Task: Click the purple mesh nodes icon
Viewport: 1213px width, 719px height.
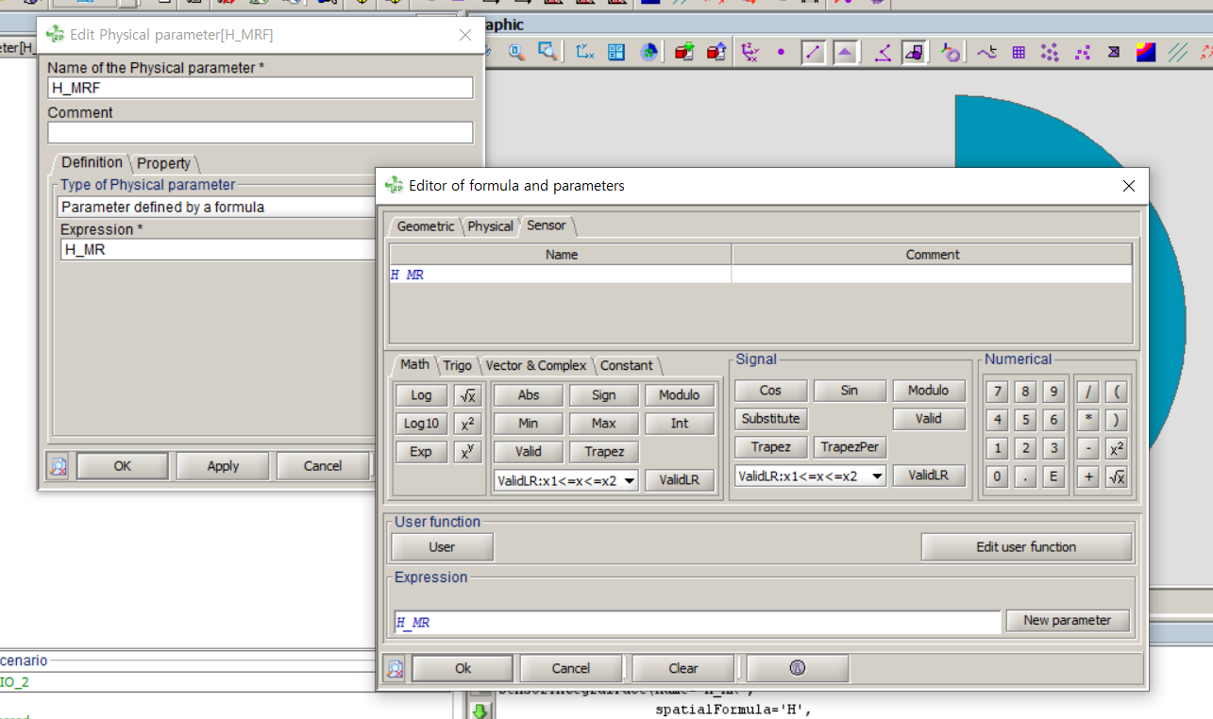Action: pyautogui.click(x=1050, y=52)
